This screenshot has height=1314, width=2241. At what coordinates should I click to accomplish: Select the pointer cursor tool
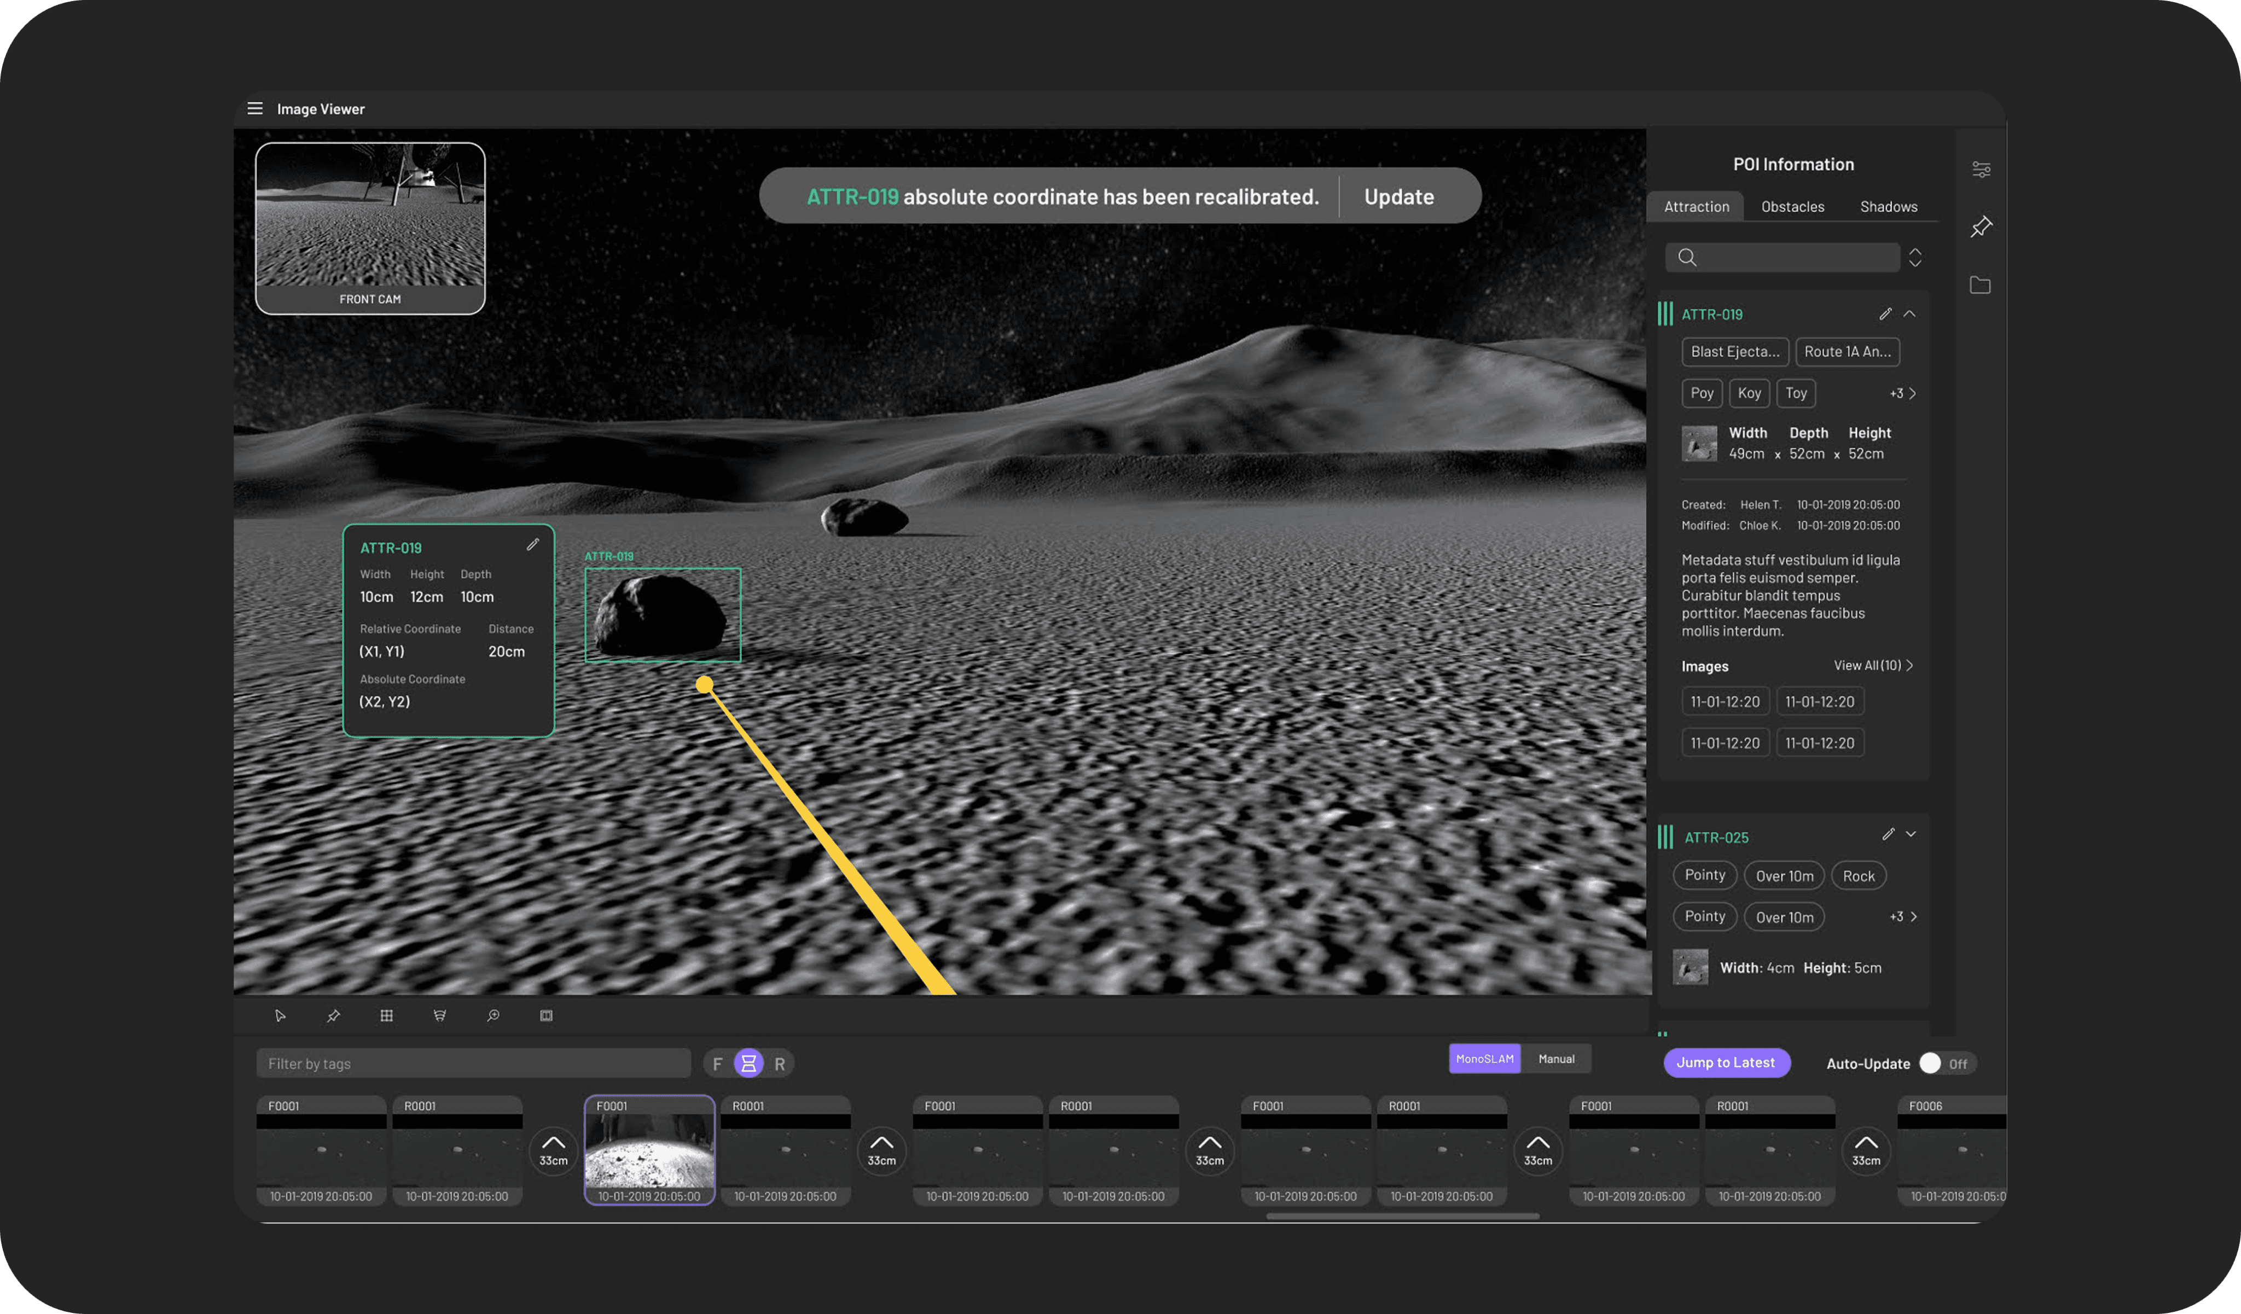pos(280,1015)
